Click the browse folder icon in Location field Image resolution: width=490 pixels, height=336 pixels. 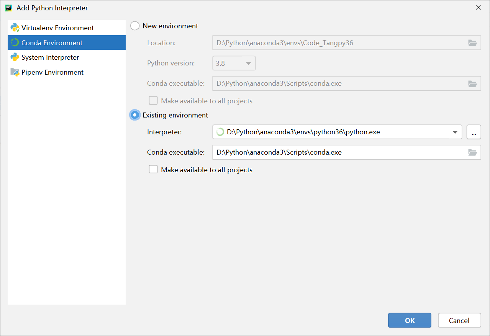click(x=472, y=43)
